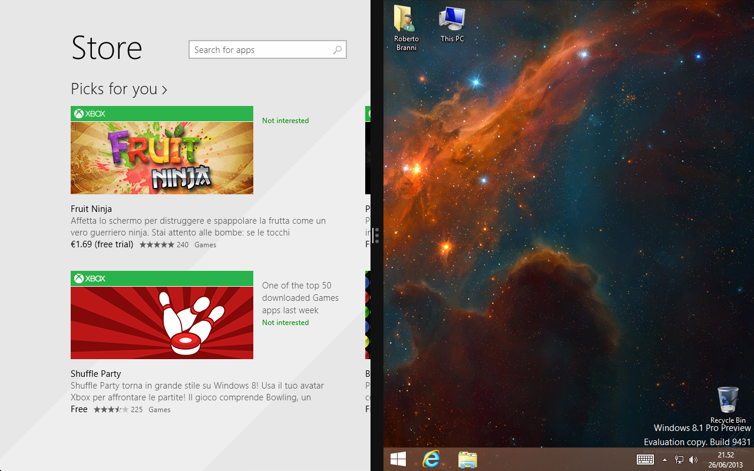
Task: Click the volume speaker tray icon
Action: (x=693, y=460)
